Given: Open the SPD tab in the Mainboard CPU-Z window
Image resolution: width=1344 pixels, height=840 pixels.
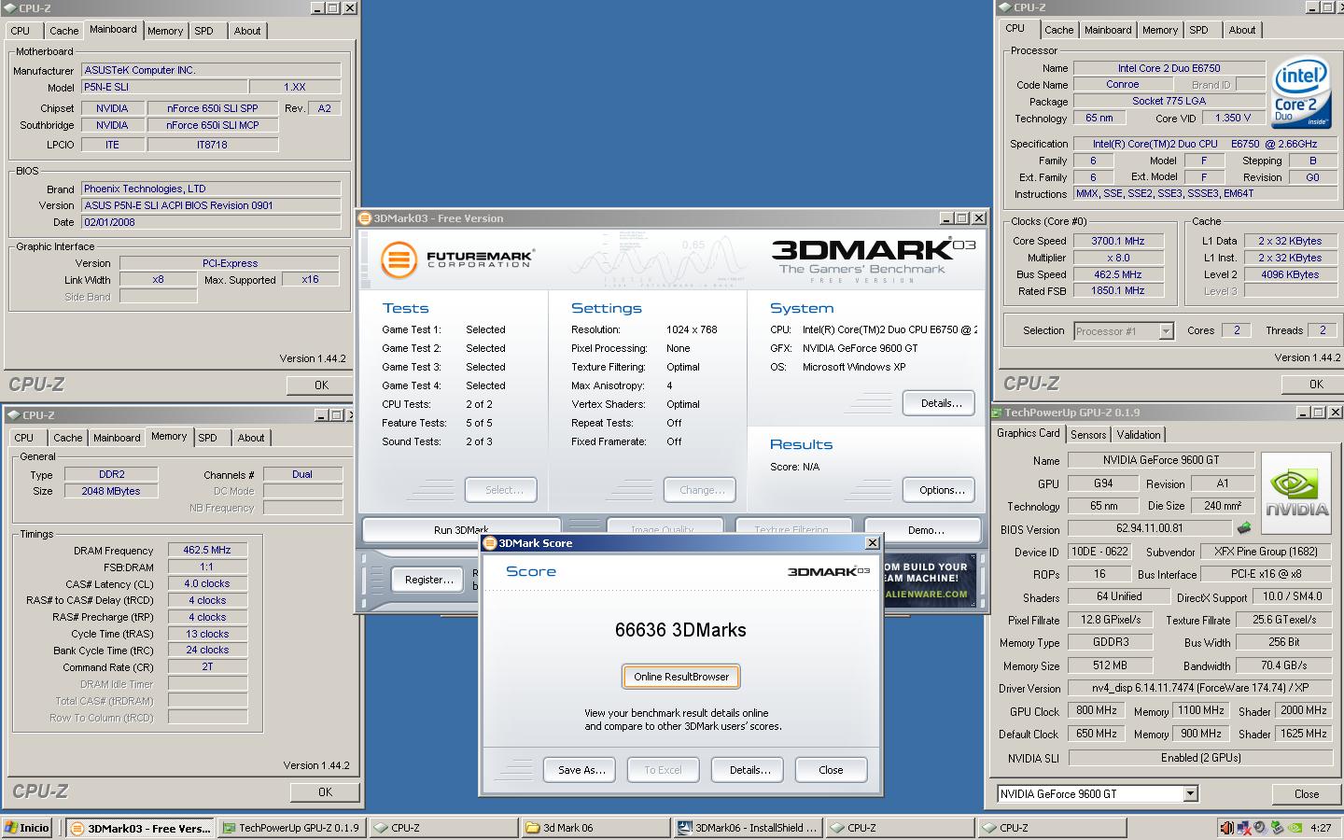Looking at the screenshot, I should 203,31.
